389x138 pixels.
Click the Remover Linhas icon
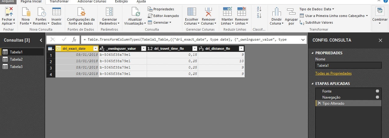click(x=242, y=12)
